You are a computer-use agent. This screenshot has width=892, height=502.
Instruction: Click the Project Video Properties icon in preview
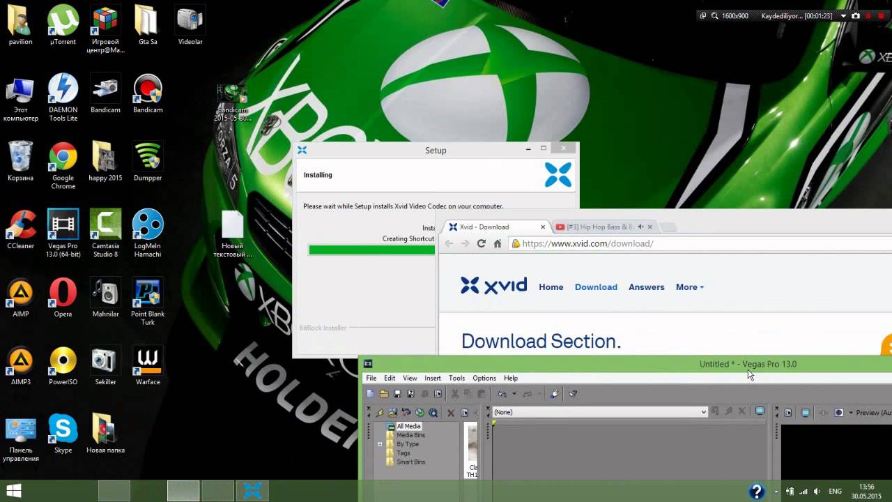pos(788,413)
